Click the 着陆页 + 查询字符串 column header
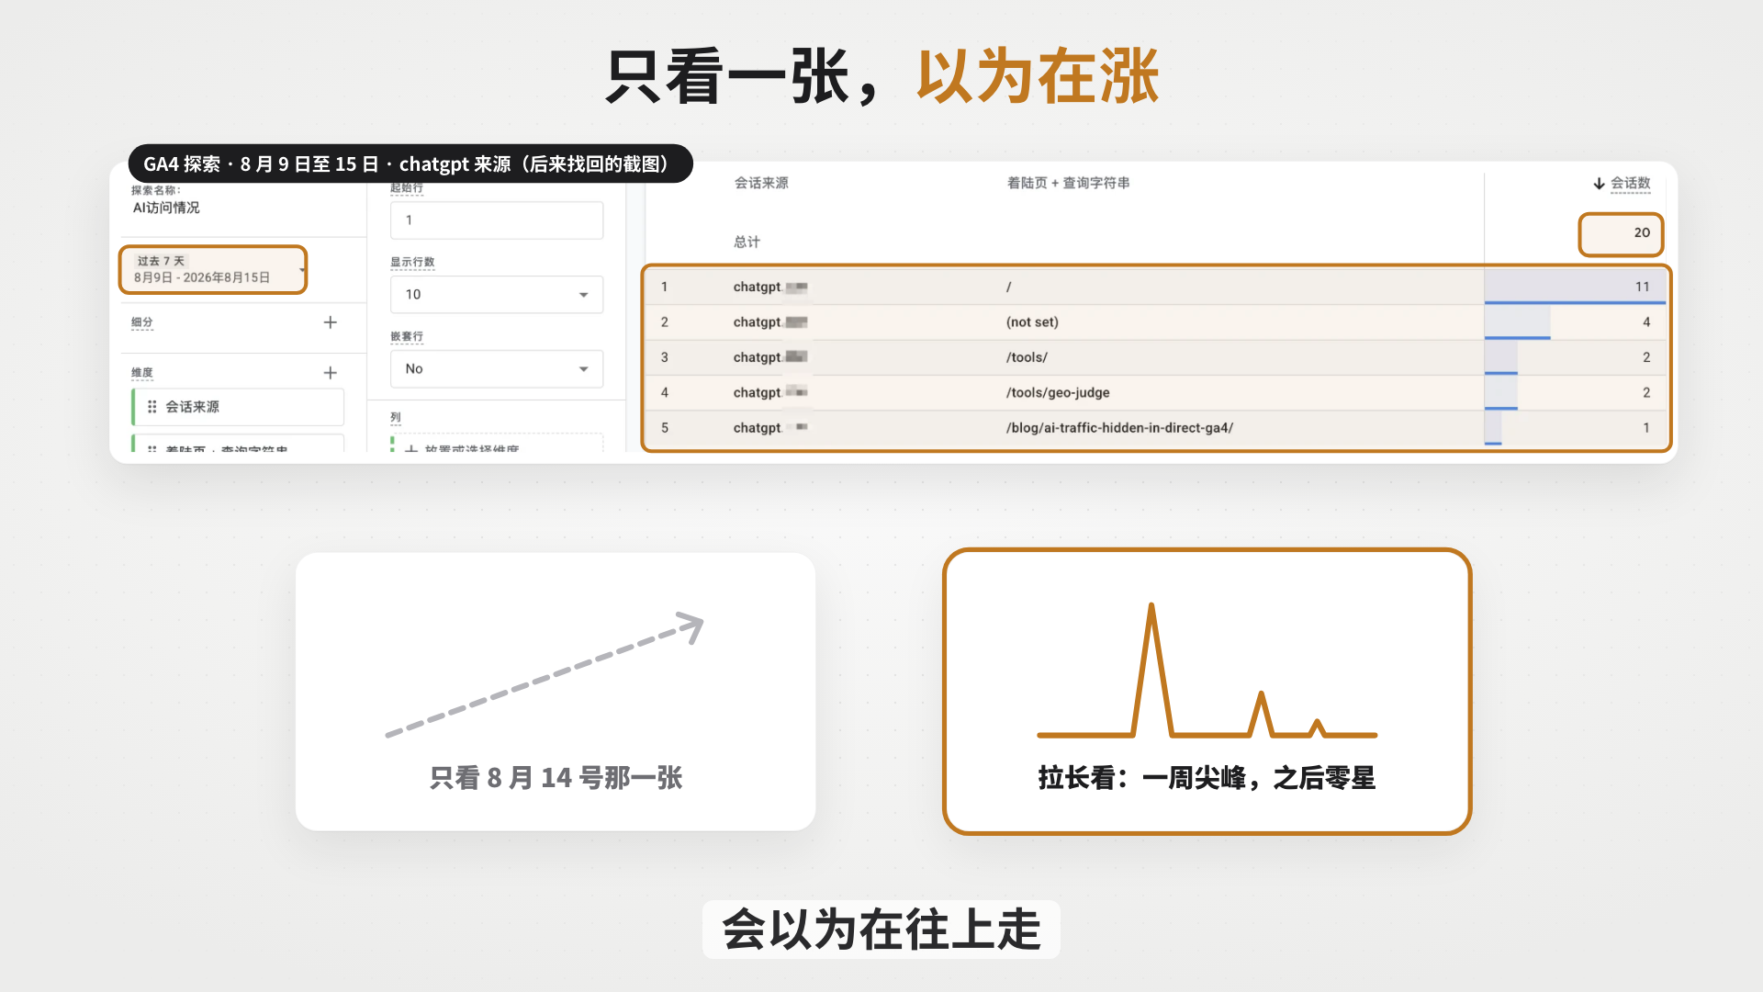Viewport: 1763px width, 992px height. click(1068, 183)
